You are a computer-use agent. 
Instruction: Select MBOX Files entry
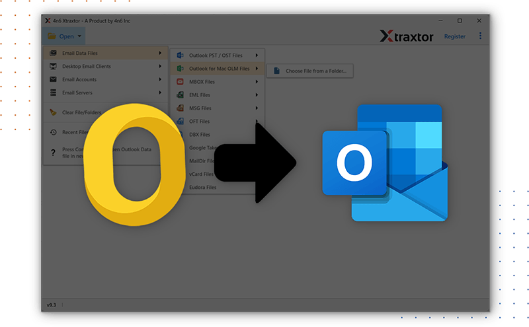point(217,81)
